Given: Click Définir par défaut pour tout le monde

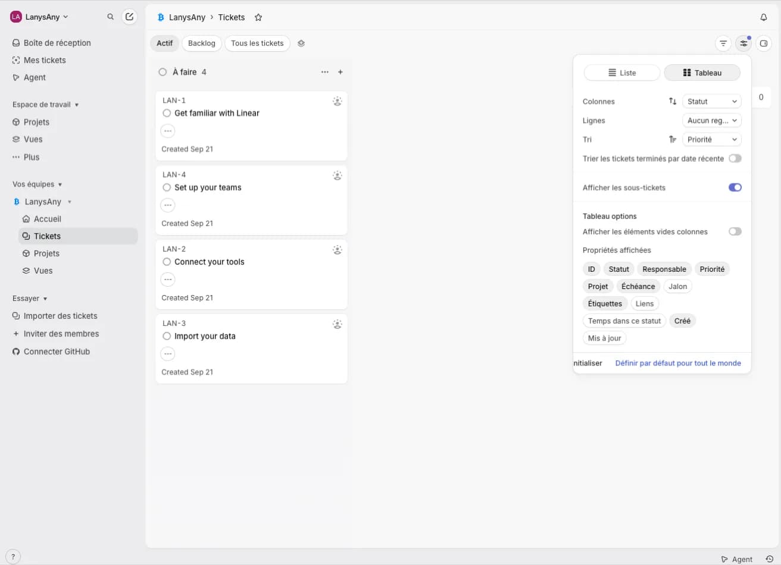Looking at the screenshot, I should 678,363.
